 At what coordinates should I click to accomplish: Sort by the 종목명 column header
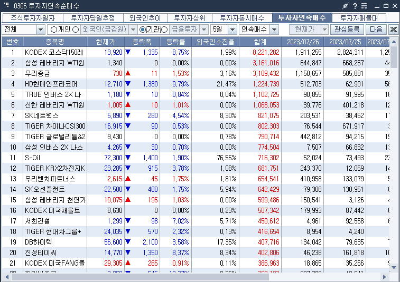[x=55, y=42]
